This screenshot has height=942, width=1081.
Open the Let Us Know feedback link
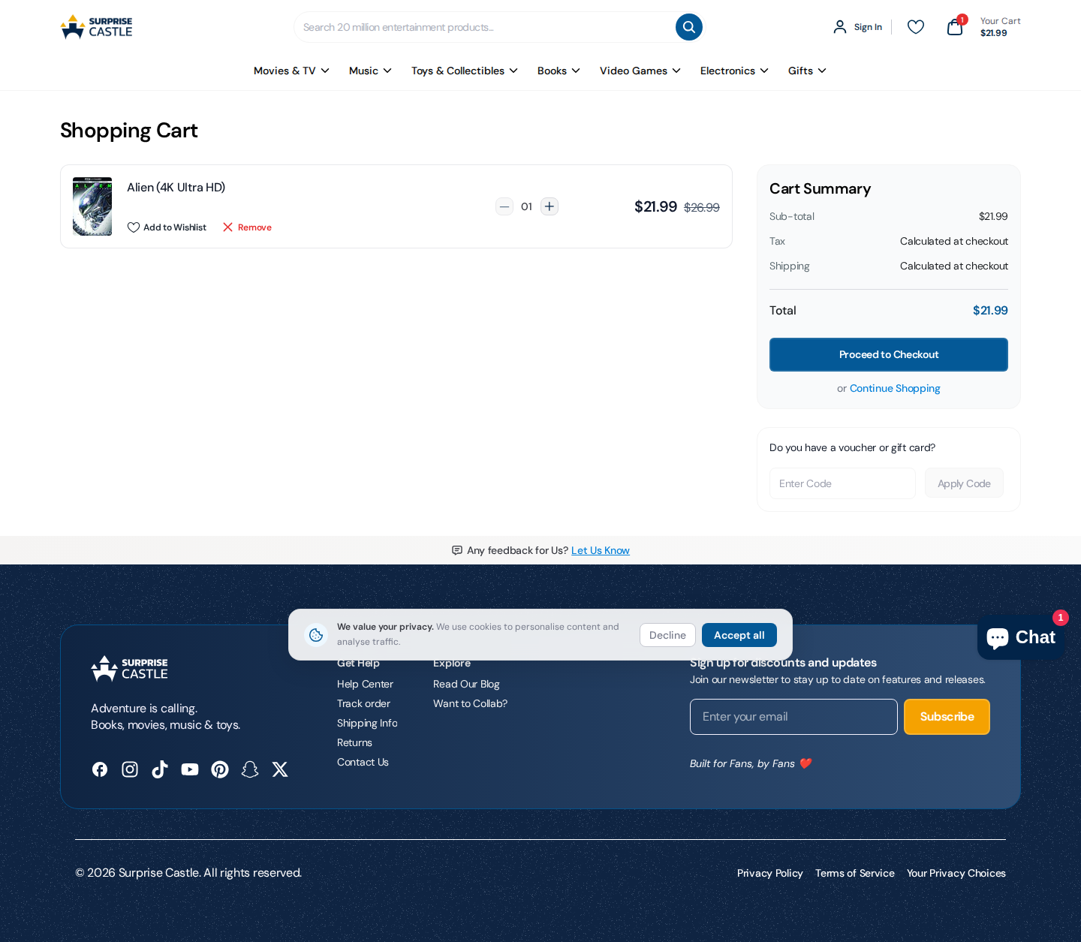click(x=601, y=550)
